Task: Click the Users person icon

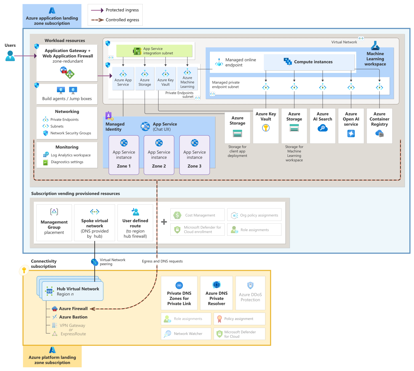Action: click(10, 56)
